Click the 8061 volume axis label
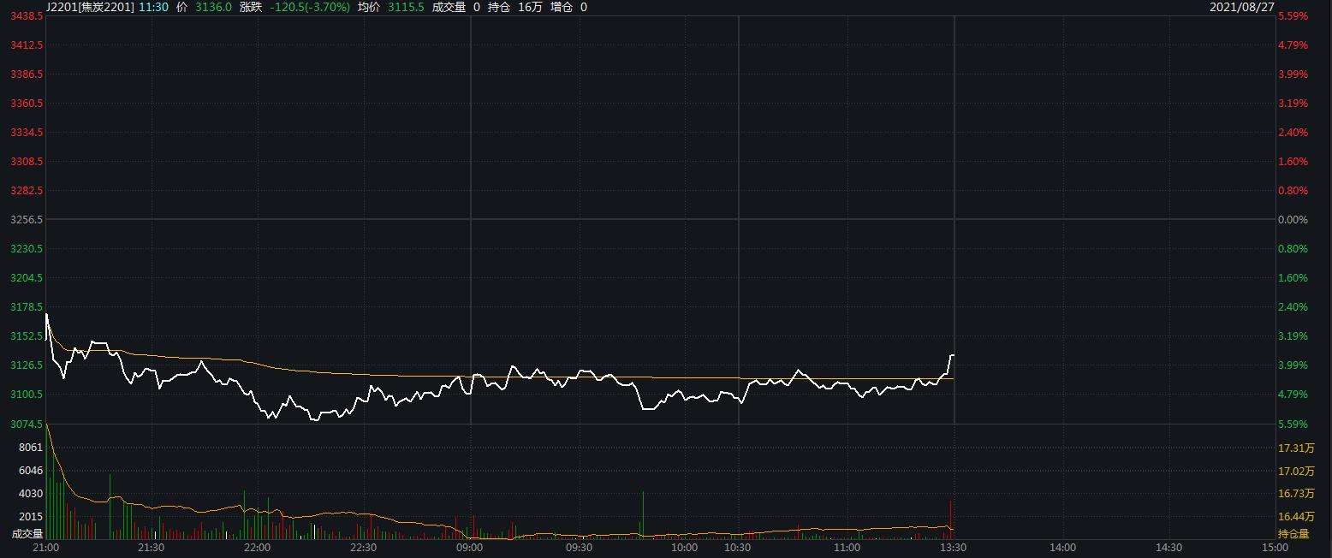 31,448
